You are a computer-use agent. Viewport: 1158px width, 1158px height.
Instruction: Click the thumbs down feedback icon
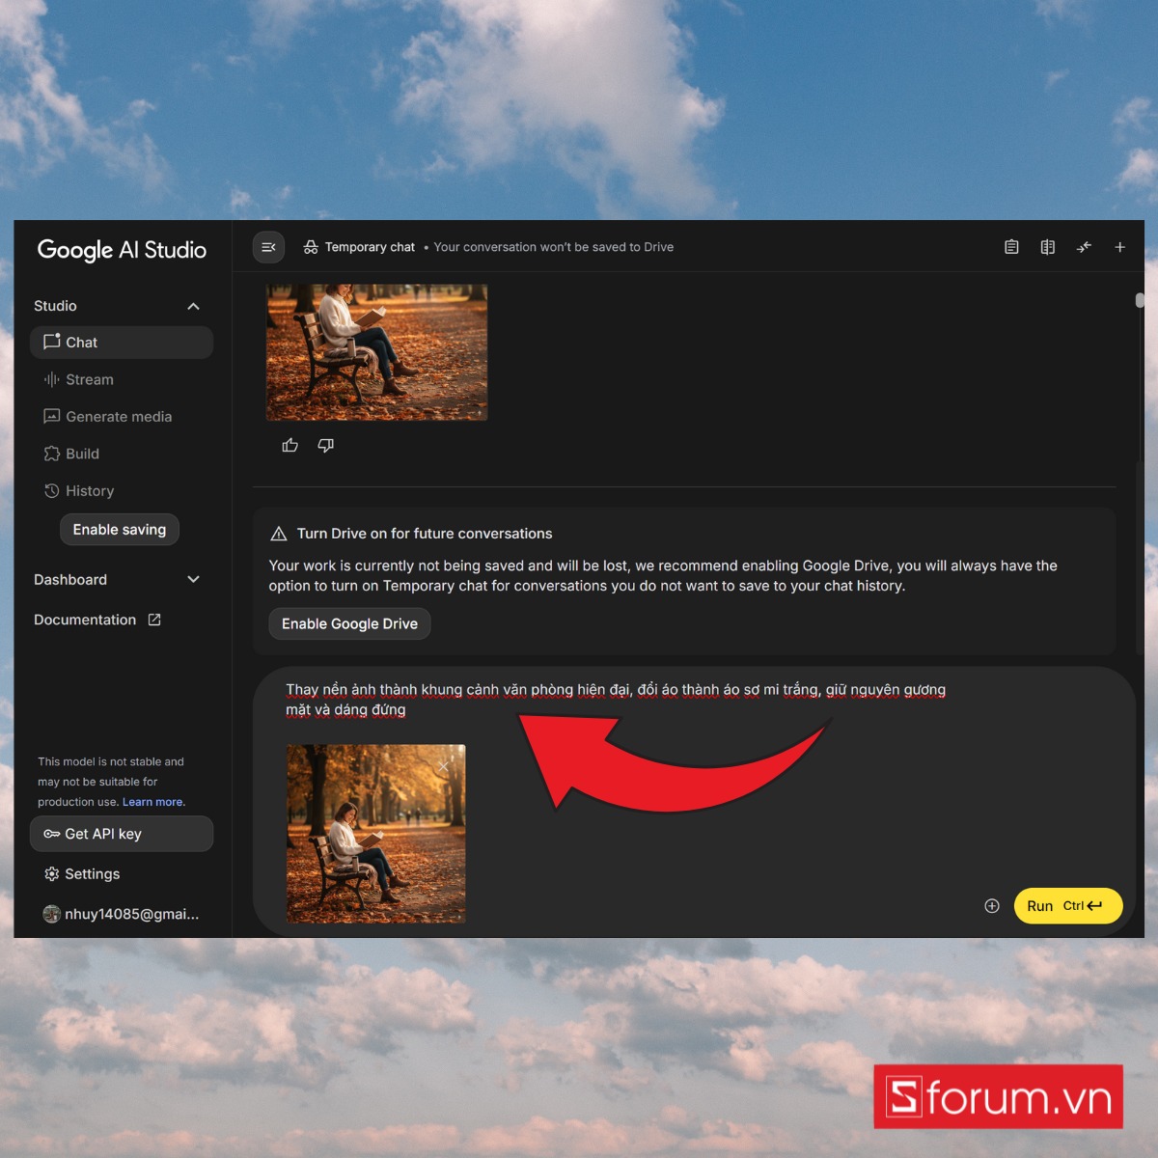tap(326, 445)
